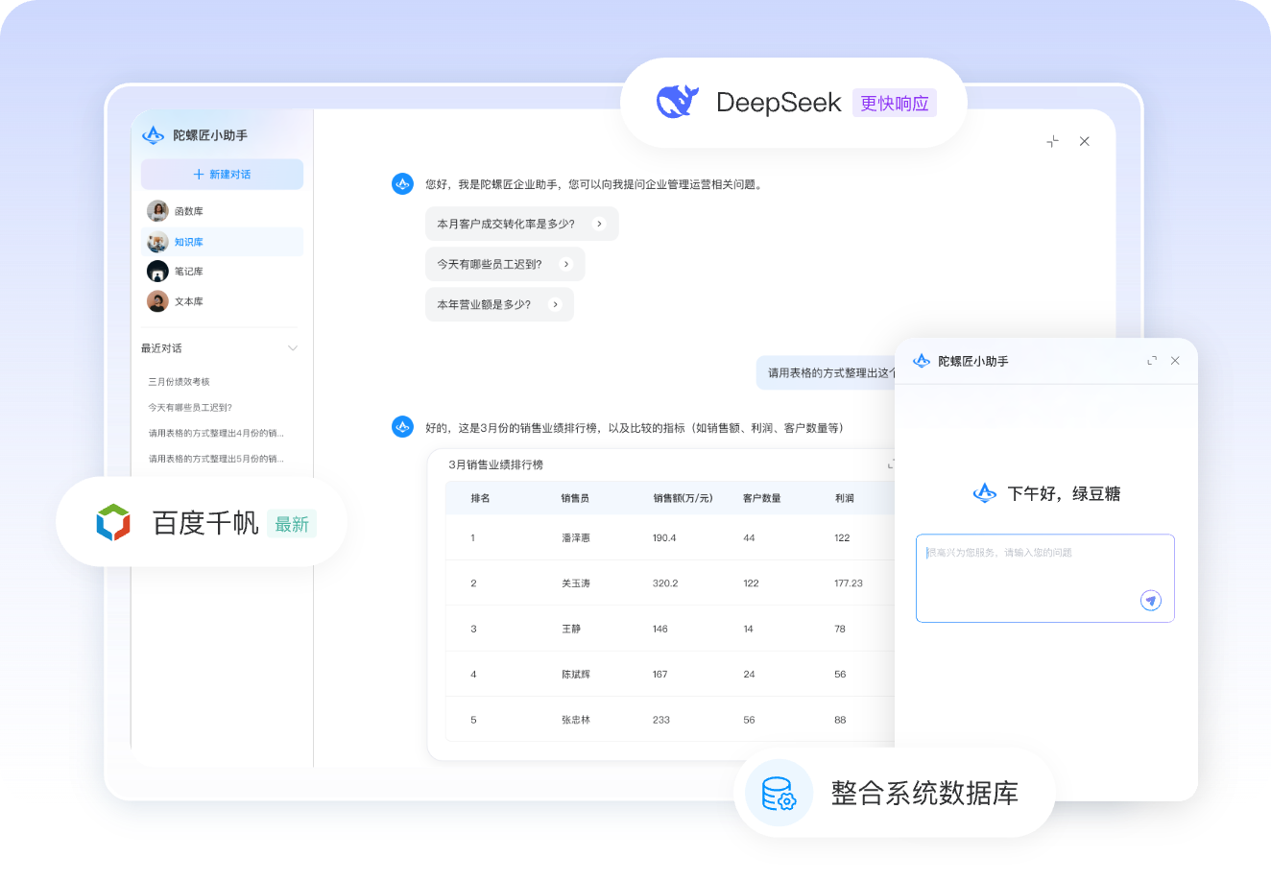
Task: Close the small 陀螺匠小助手 window
Action: pyautogui.click(x=1175, y=361)
